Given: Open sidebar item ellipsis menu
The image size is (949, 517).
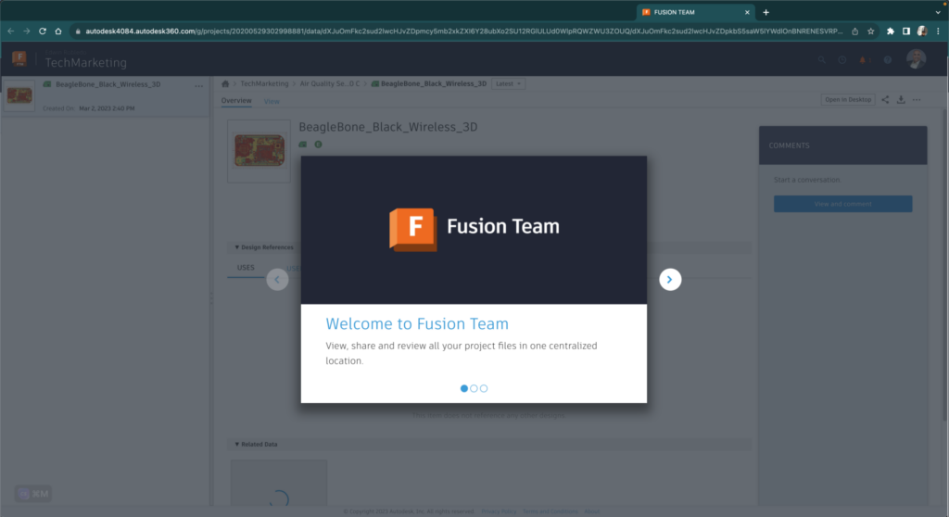Looking at the screenshot, I should [198, 86].
